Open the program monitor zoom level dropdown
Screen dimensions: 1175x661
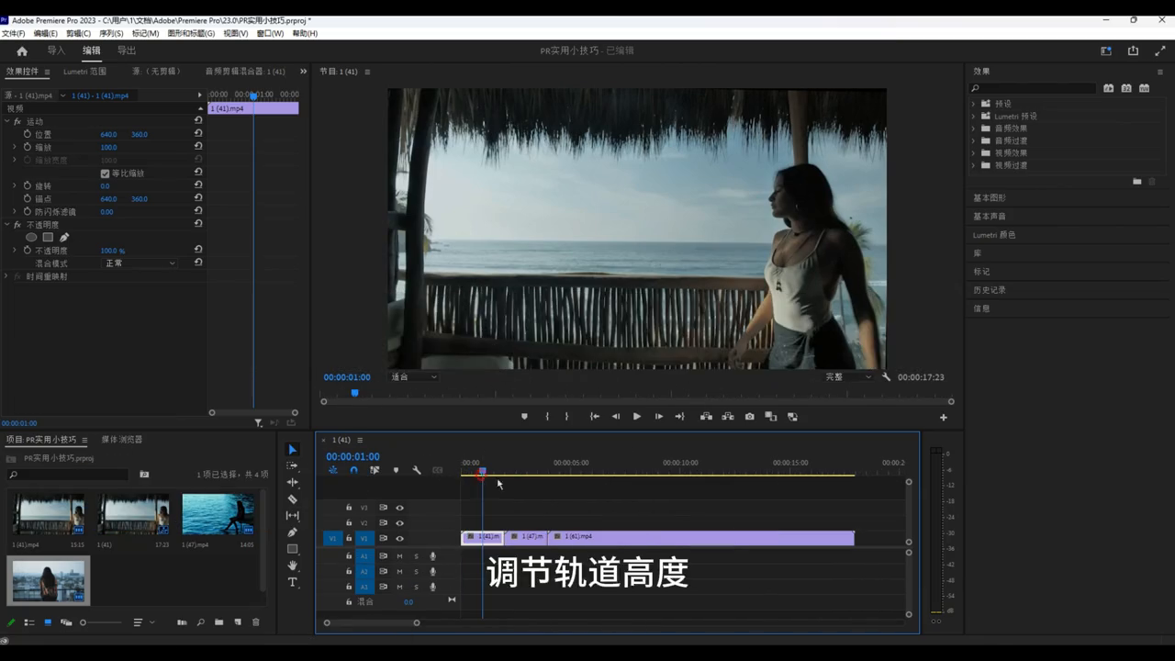414,376
